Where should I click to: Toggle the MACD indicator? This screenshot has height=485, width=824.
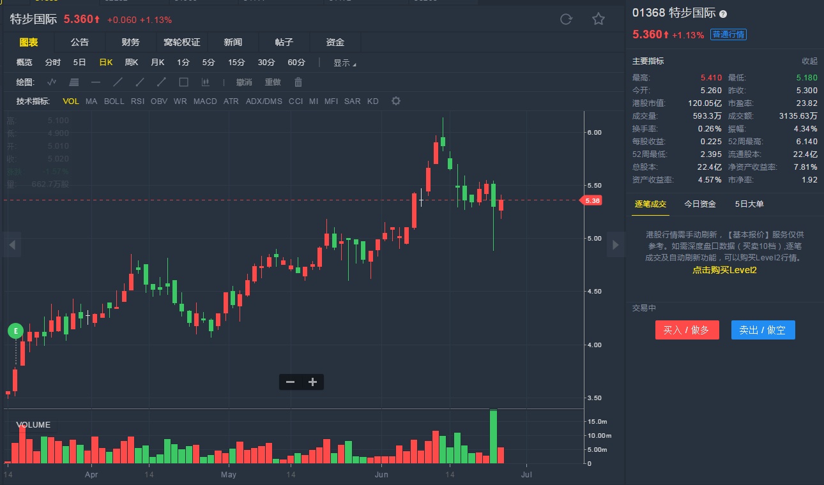coord(205,101)
